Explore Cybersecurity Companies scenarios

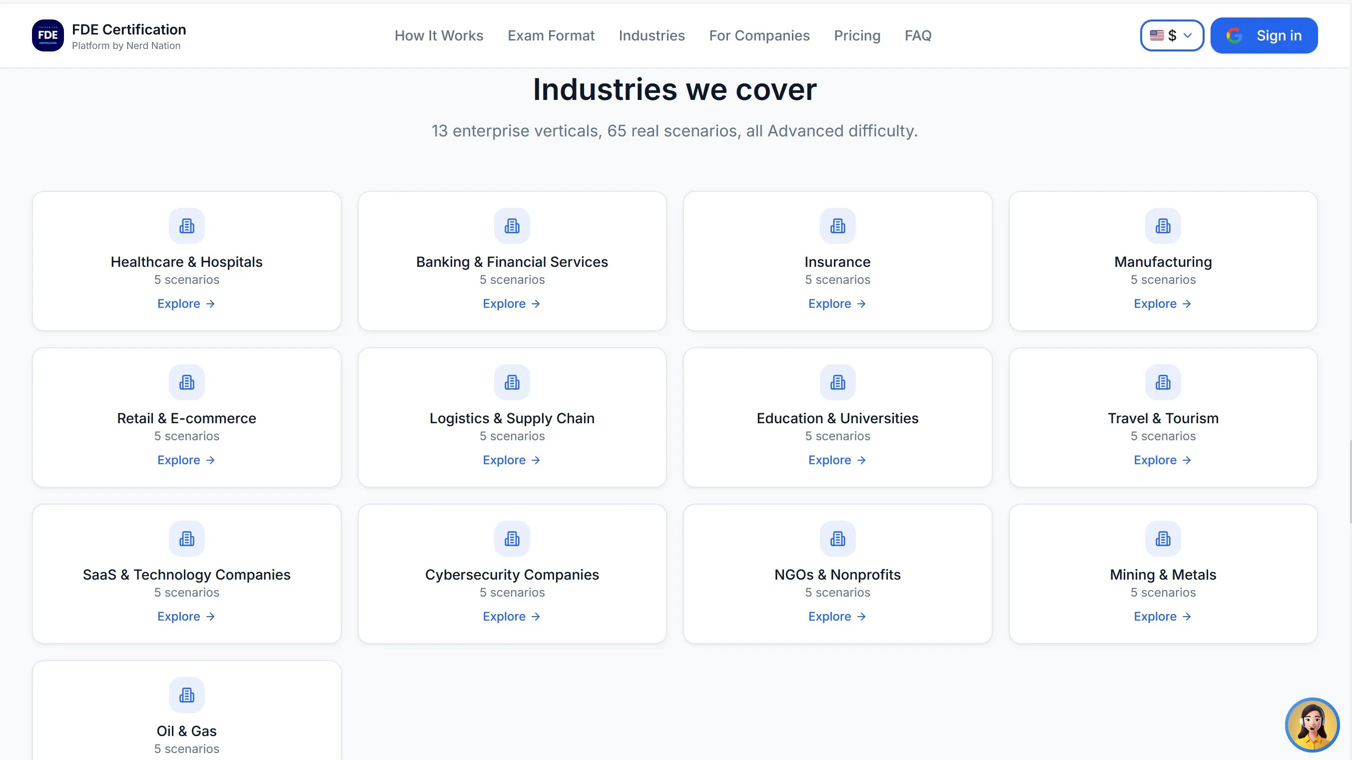[x=512, y=617]
